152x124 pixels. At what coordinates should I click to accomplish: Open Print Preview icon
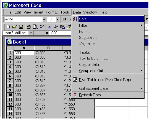tap(35, 27)
